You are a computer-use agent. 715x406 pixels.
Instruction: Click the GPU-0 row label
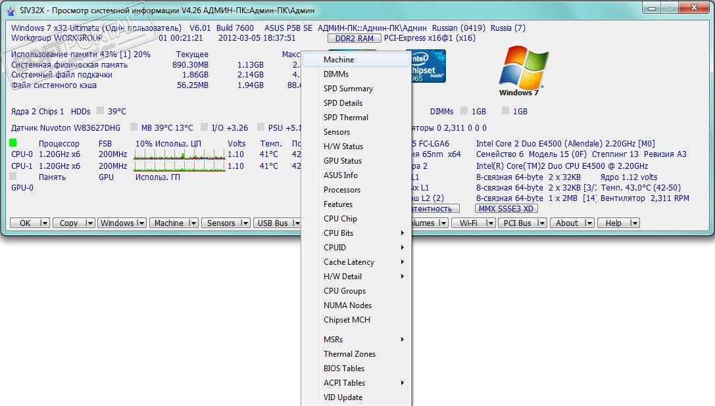pyautogui.click(x=22, y=188)
